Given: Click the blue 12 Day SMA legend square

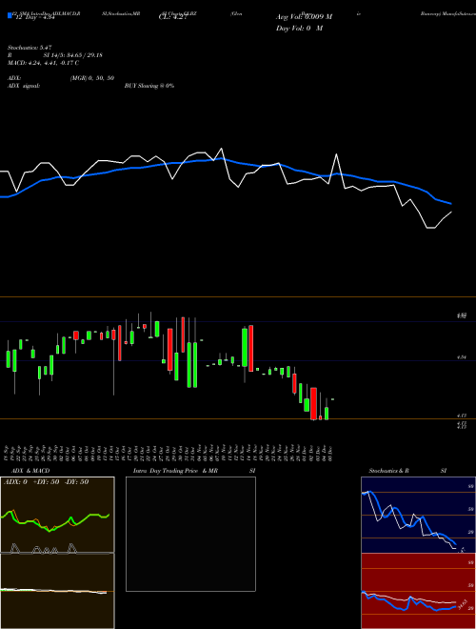Looking at the screenshot, I should click(x=10, y=15).
